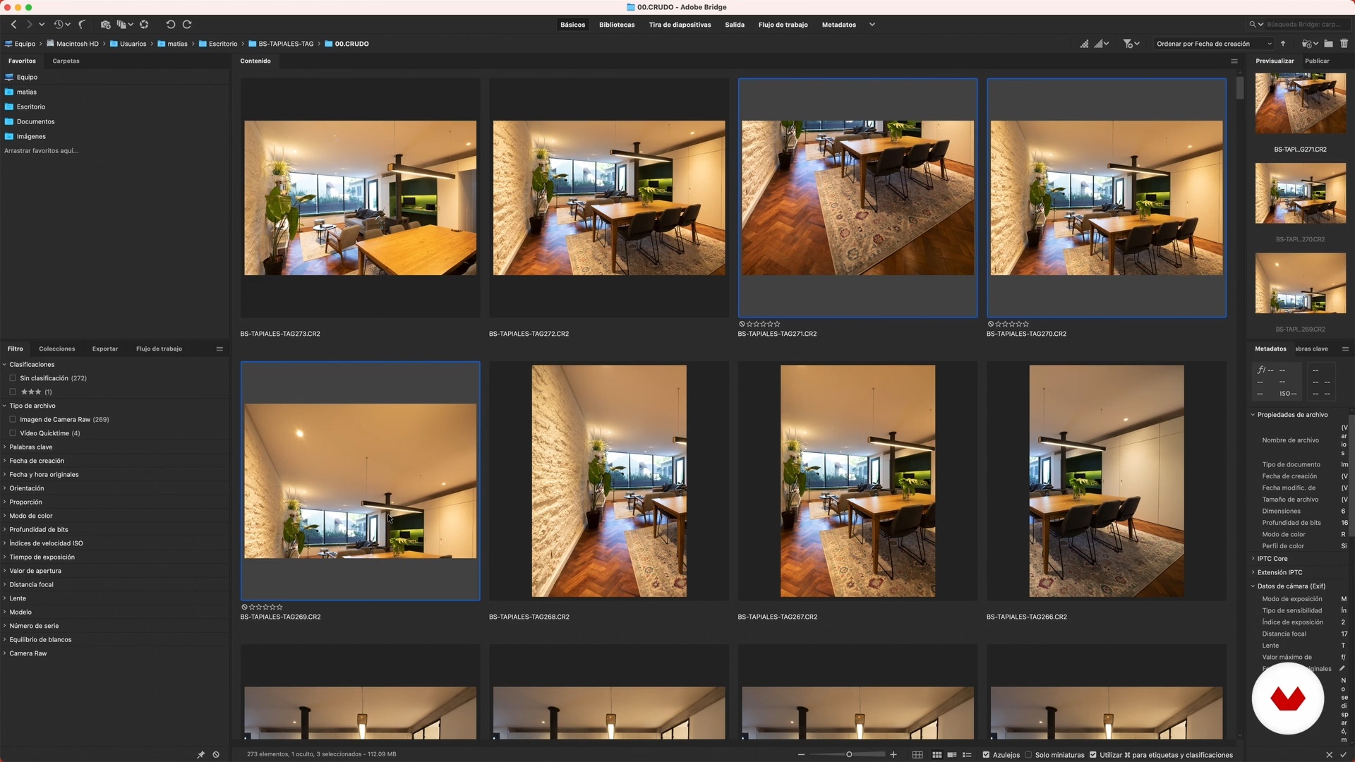The width and height of the screenshot is (1355, 762).
Task: Increase thumbnail size with plus button
Action: pyautogui.click(x=893, y=755)
